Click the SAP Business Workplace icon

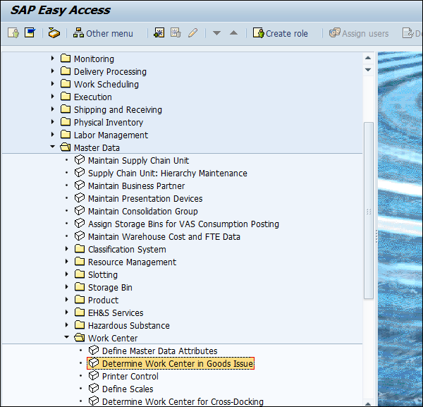(x=54, y=33)
